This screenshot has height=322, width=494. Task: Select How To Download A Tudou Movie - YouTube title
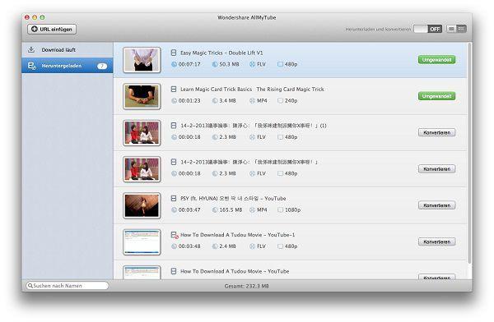(x=235, y=271)
